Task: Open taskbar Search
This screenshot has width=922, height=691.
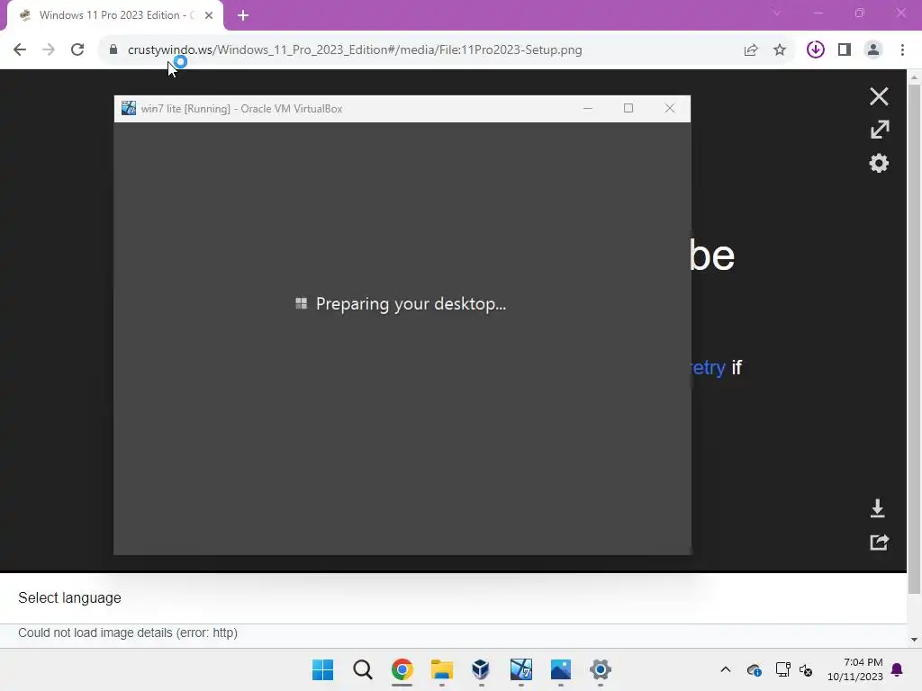Action: click(x=362, y=669)
